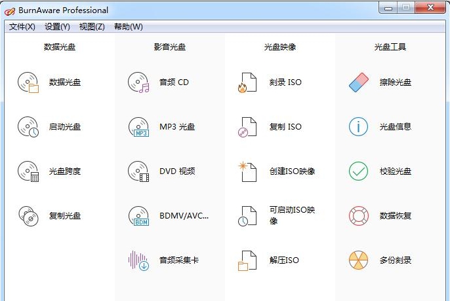Click the 校验光盘 label
This screenshot has width=450, height=301.
(396, 171)
